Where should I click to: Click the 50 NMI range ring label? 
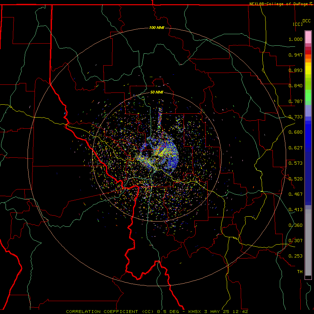point(157,92)
